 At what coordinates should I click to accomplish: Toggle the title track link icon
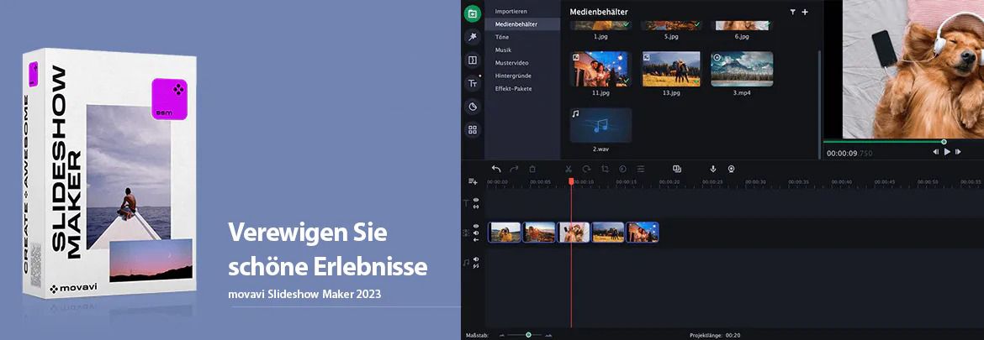pyautogui.click(x=476, y=207)
